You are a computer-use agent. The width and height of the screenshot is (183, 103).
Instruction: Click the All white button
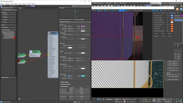[x=170, y=36]
